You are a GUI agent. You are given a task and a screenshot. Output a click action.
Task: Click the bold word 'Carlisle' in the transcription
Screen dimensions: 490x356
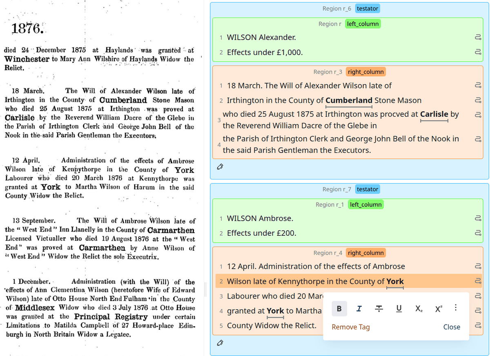pyautogui.click(x=434, y=114)
